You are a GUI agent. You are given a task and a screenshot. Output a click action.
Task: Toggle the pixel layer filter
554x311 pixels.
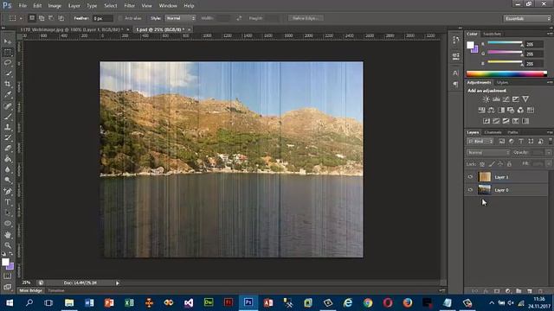(x=502, y=142)
